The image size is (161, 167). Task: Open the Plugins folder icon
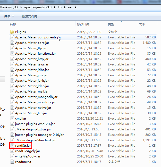point(12,32)
